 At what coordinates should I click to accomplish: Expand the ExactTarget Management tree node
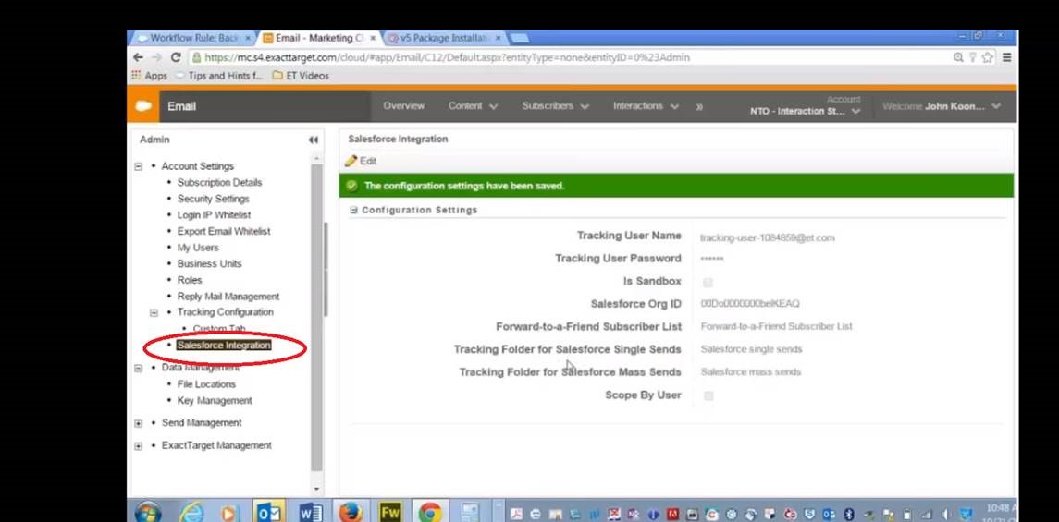[139, 446]
